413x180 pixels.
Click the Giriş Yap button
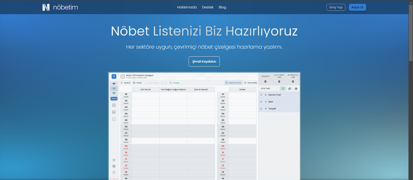click(x=336, y=7)
